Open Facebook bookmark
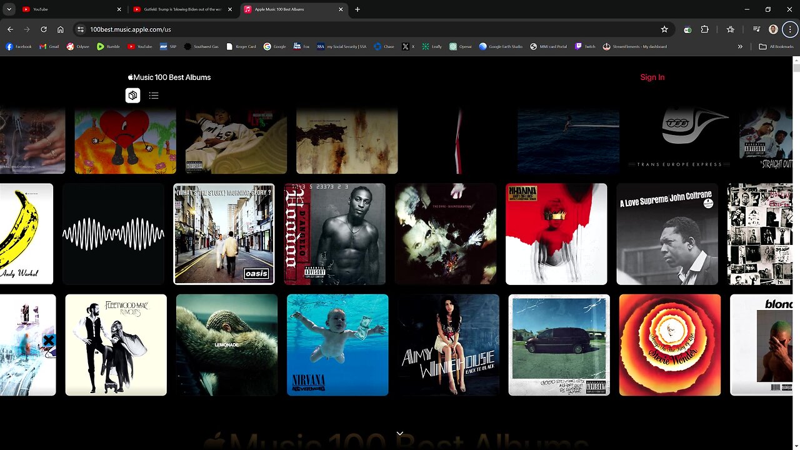 pyautogui.click(x=19, y=46)
